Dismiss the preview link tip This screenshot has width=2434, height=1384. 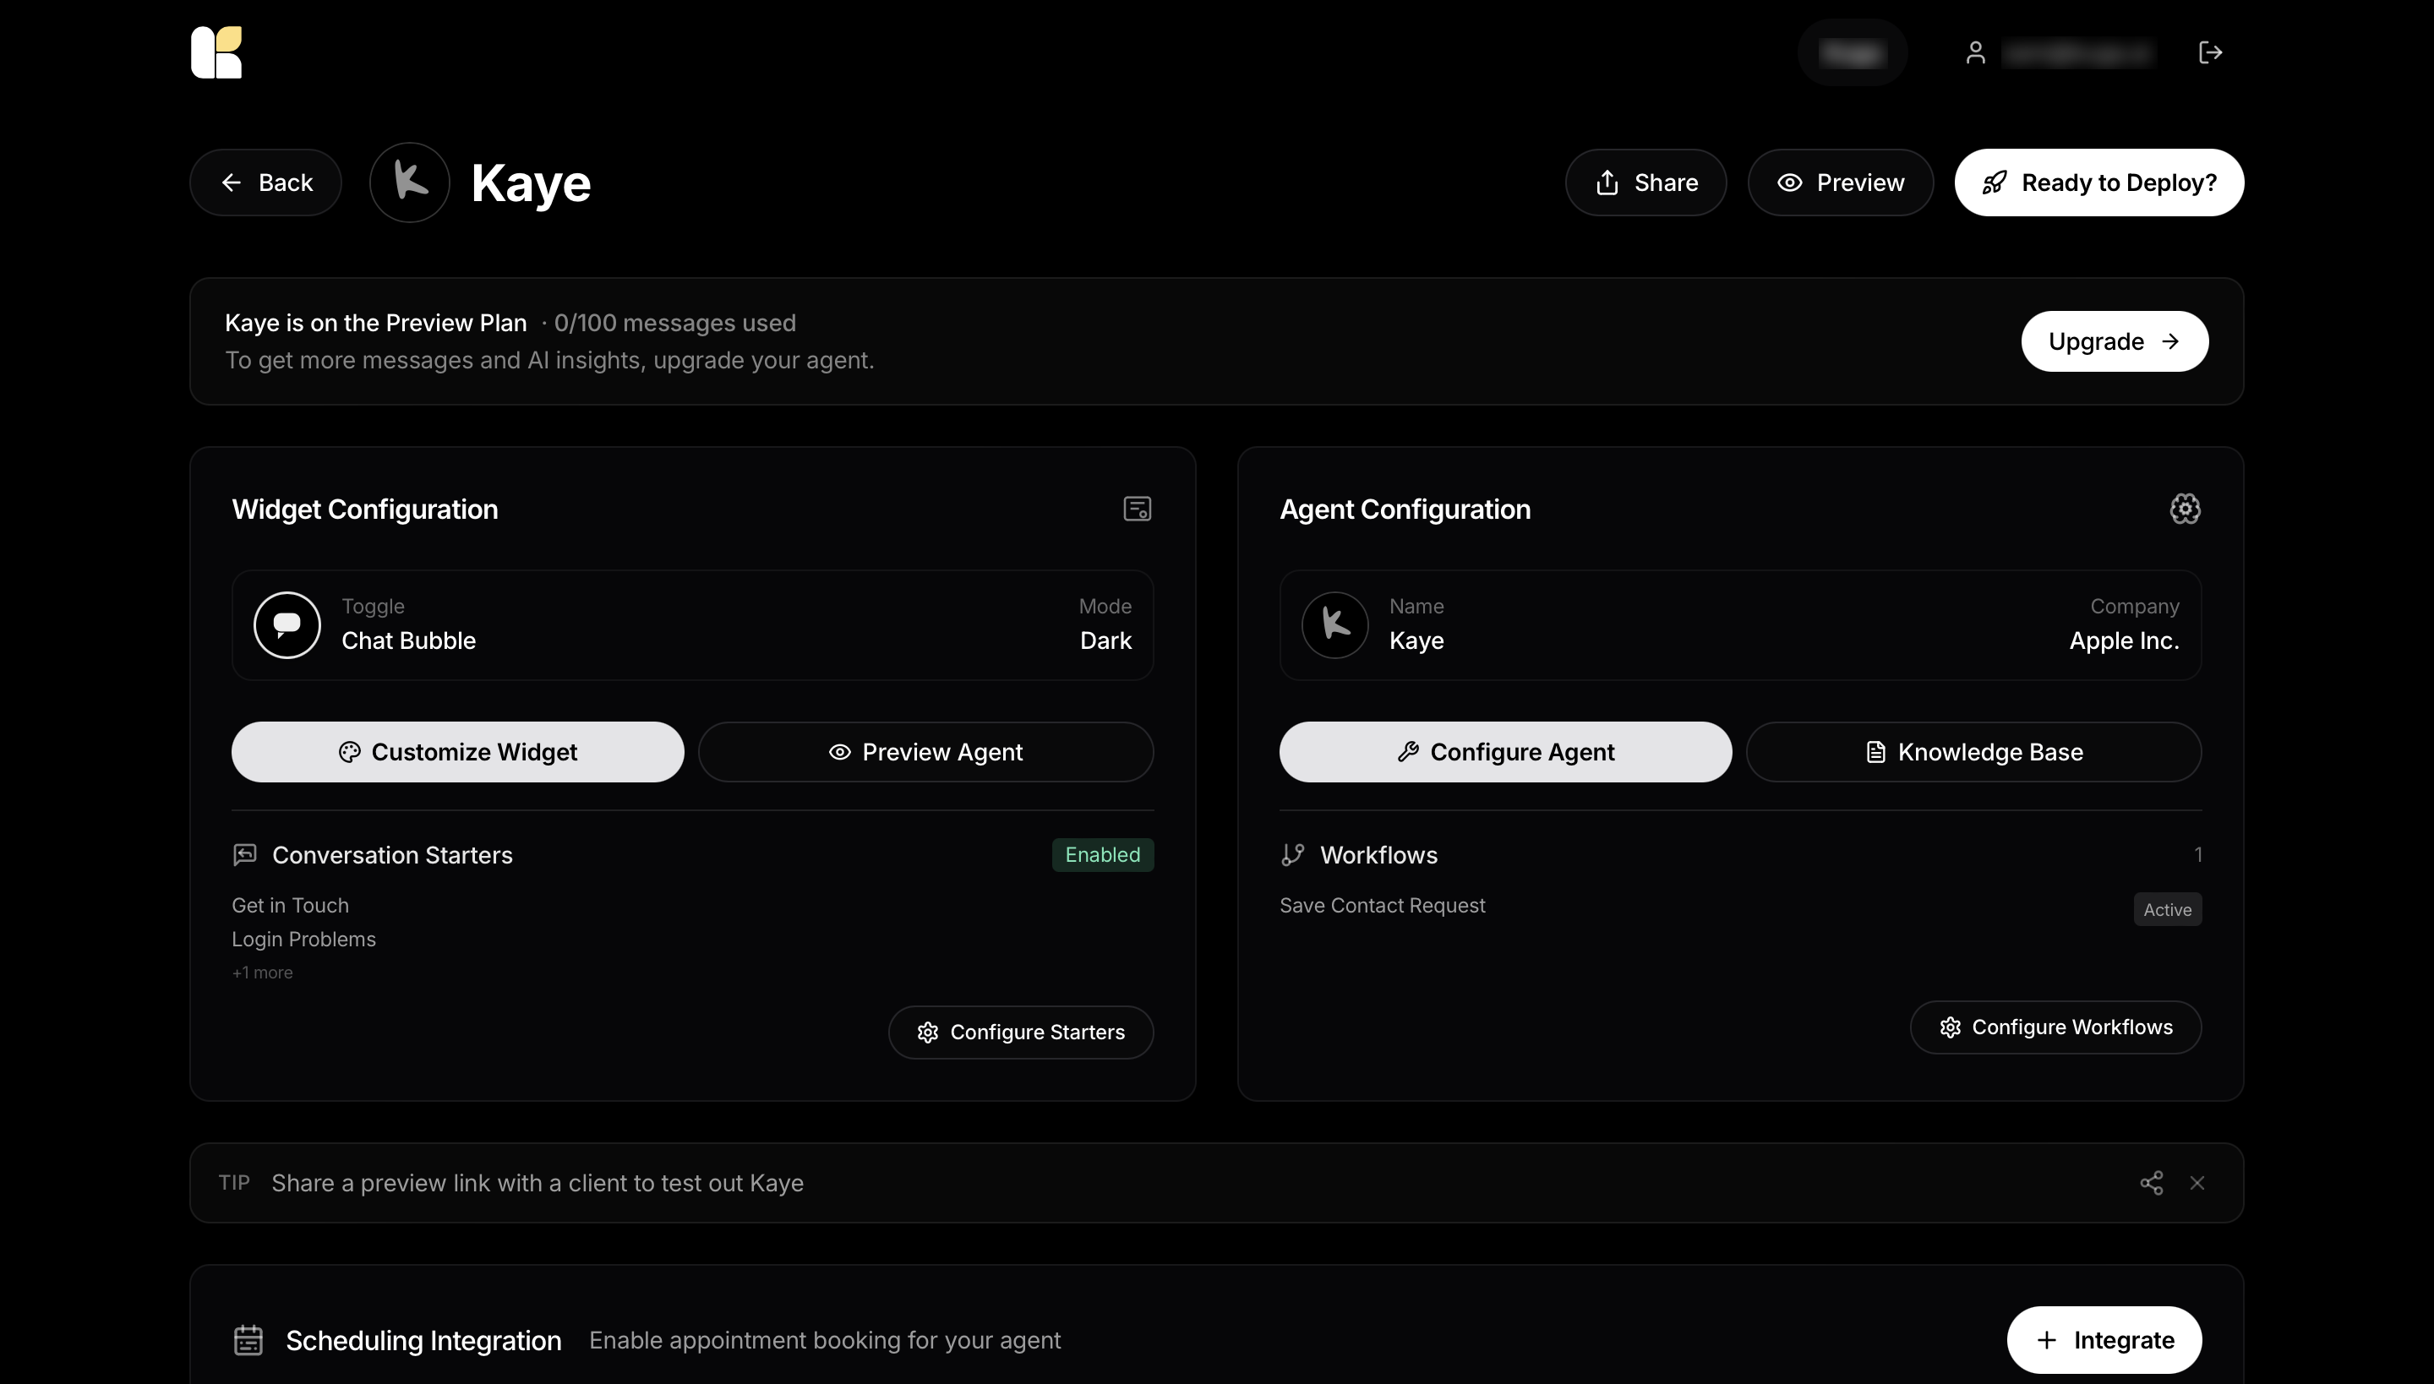[2197, 1183]
